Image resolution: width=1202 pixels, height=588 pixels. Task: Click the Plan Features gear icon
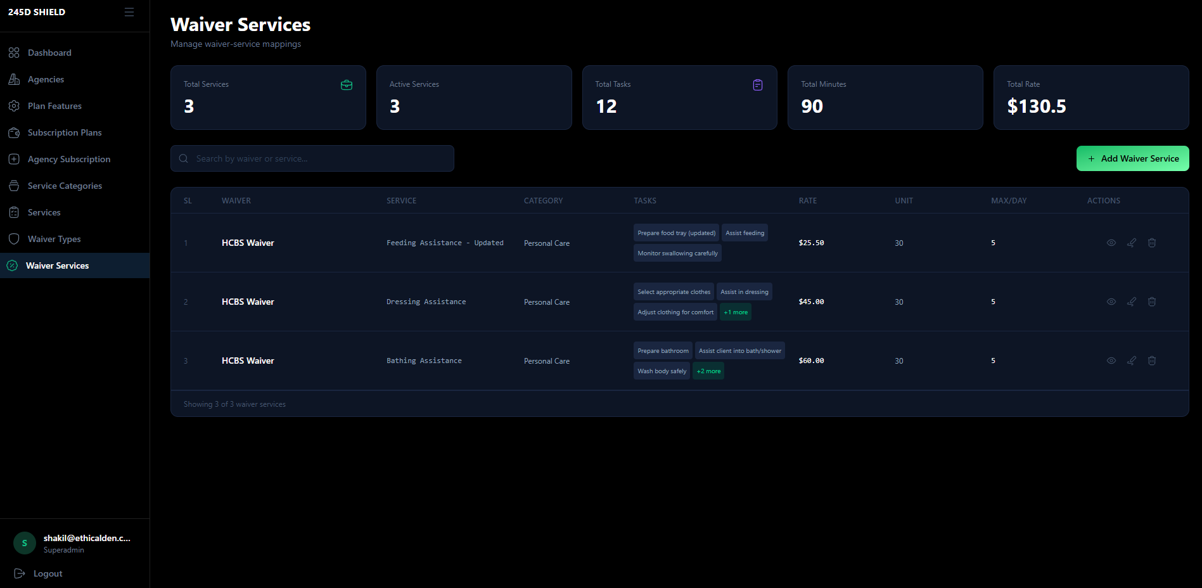(x=14, y=106)
